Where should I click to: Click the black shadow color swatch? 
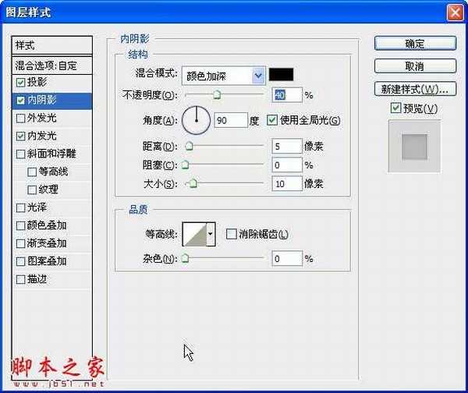click(x=281, y=75)
